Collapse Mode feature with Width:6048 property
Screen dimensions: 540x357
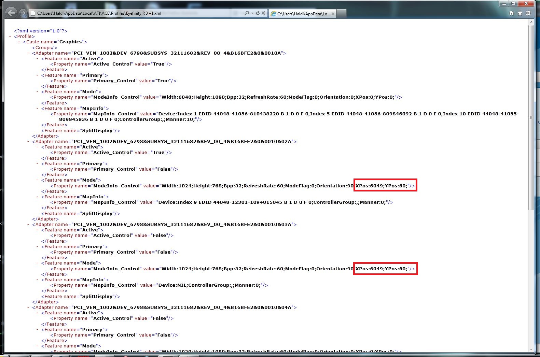pyautogui.click(x=38, y=91)
